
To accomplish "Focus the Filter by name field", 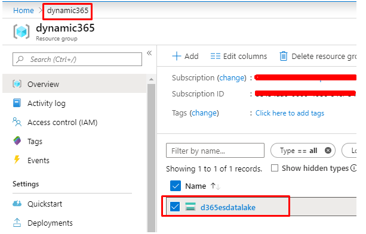I will (x=215, y=151).
